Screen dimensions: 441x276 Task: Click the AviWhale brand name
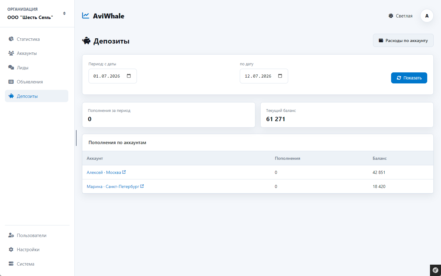109,16
